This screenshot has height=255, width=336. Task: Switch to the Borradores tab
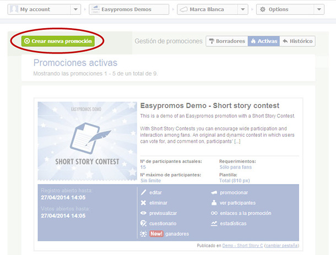point(227,41)
